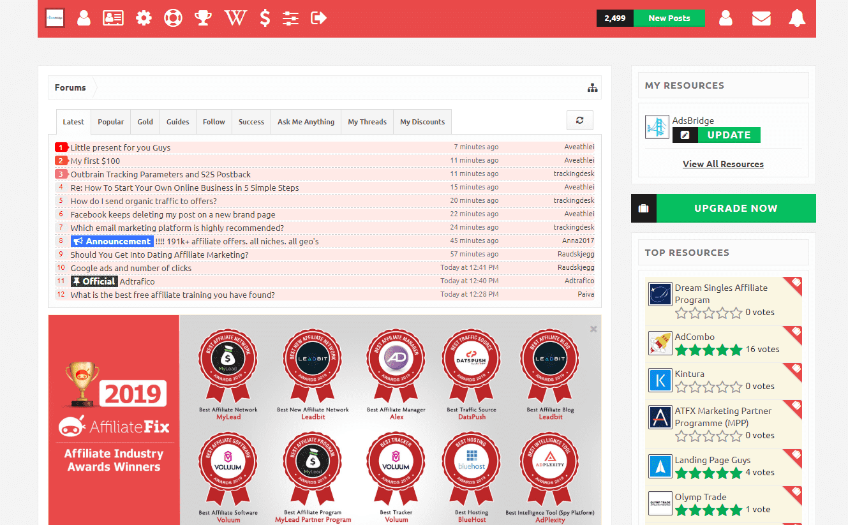848x525 pixels.
Task: Click the dollar sign icon
Action: pyautogui.click(x=265, y=18)
